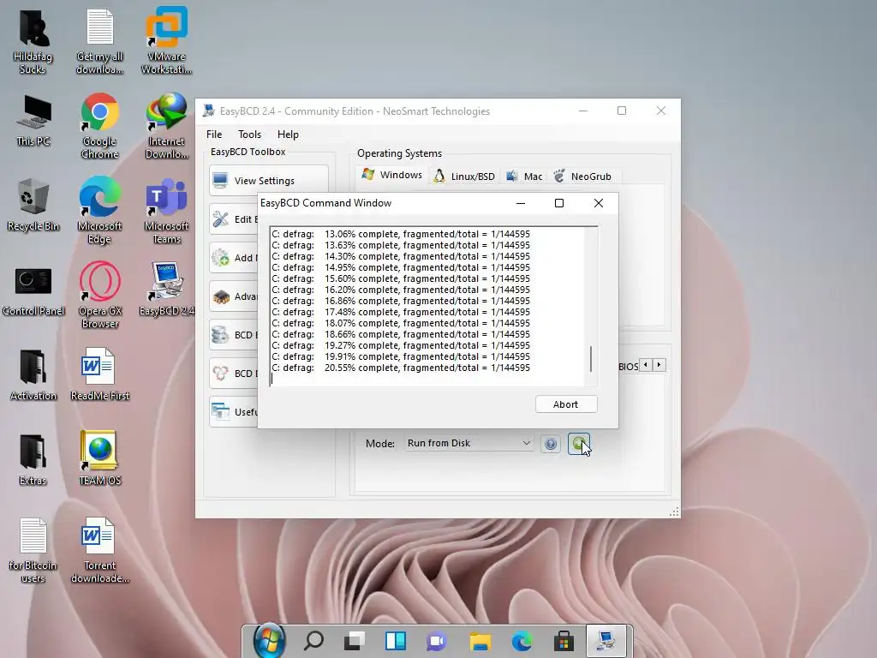Open taskbar Search magnifier
The image size is (877, 658).
313,641
